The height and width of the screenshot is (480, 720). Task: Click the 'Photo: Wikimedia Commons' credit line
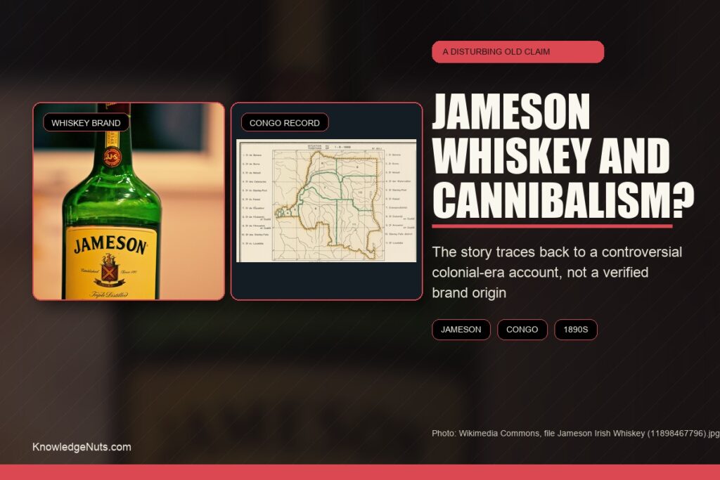[576, 433]
